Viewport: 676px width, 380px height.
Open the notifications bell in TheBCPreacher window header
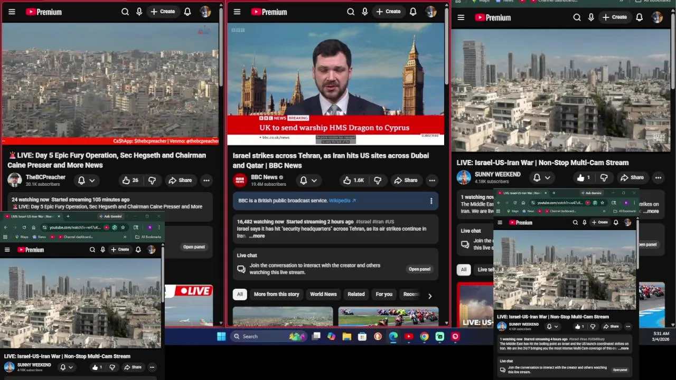click(187, 12)
